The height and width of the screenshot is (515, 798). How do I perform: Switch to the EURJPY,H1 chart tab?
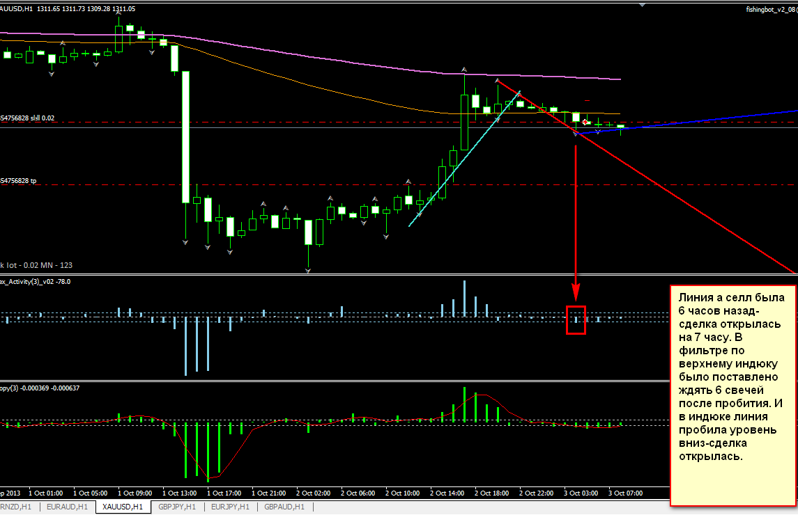pyautogui.click(x=231, y=507)
